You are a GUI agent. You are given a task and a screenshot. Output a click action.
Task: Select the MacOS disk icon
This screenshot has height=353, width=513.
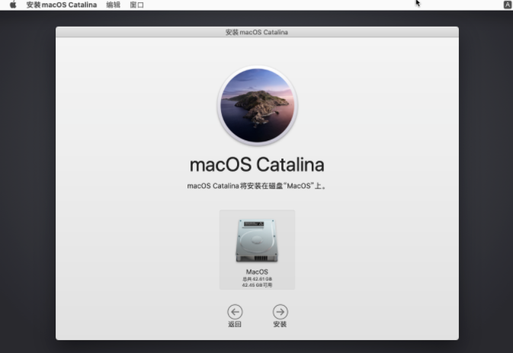tap(257, 240)
